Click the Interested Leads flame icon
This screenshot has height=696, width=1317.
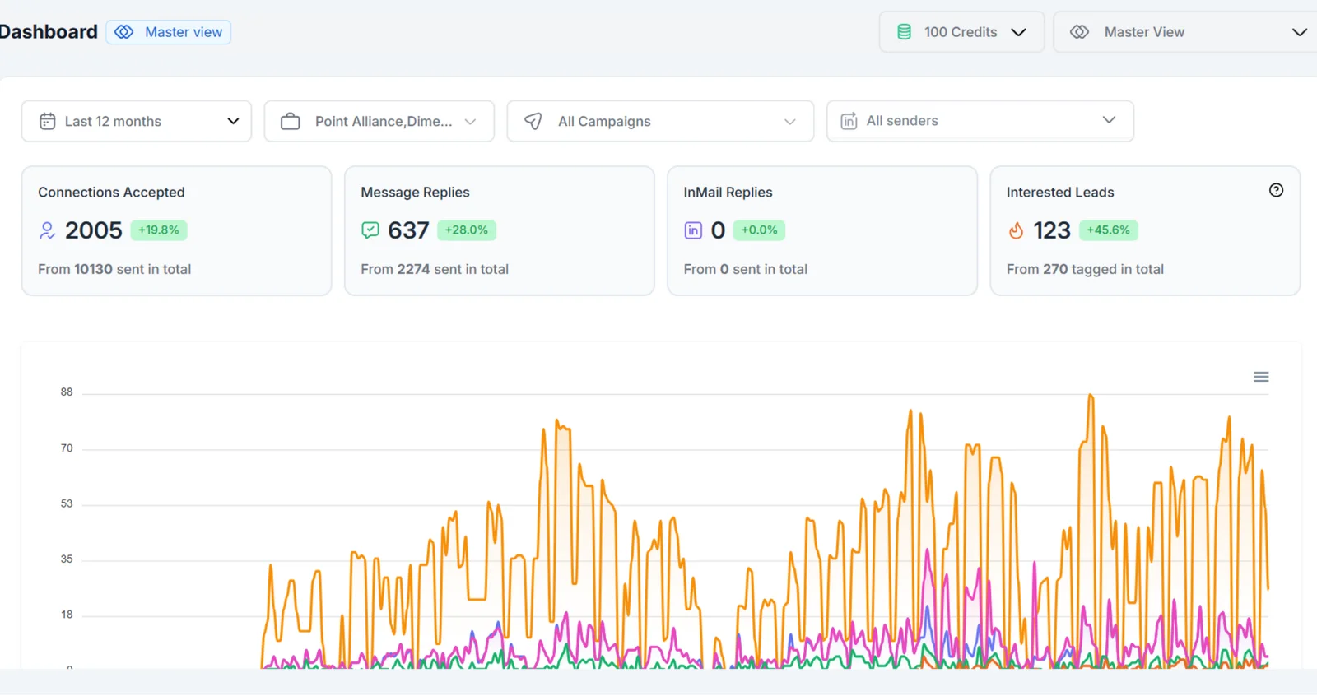(1016, 230)
